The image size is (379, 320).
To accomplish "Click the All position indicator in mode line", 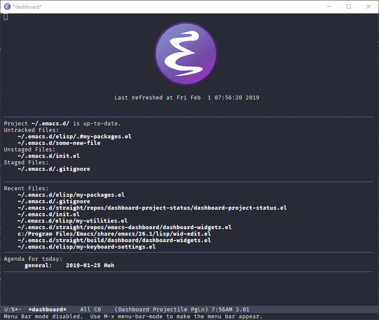I will 85,310.
